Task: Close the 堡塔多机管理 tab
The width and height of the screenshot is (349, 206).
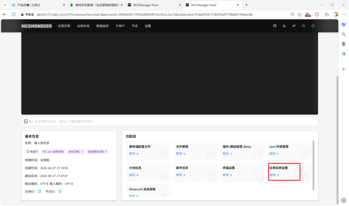Action: point(122,5)
